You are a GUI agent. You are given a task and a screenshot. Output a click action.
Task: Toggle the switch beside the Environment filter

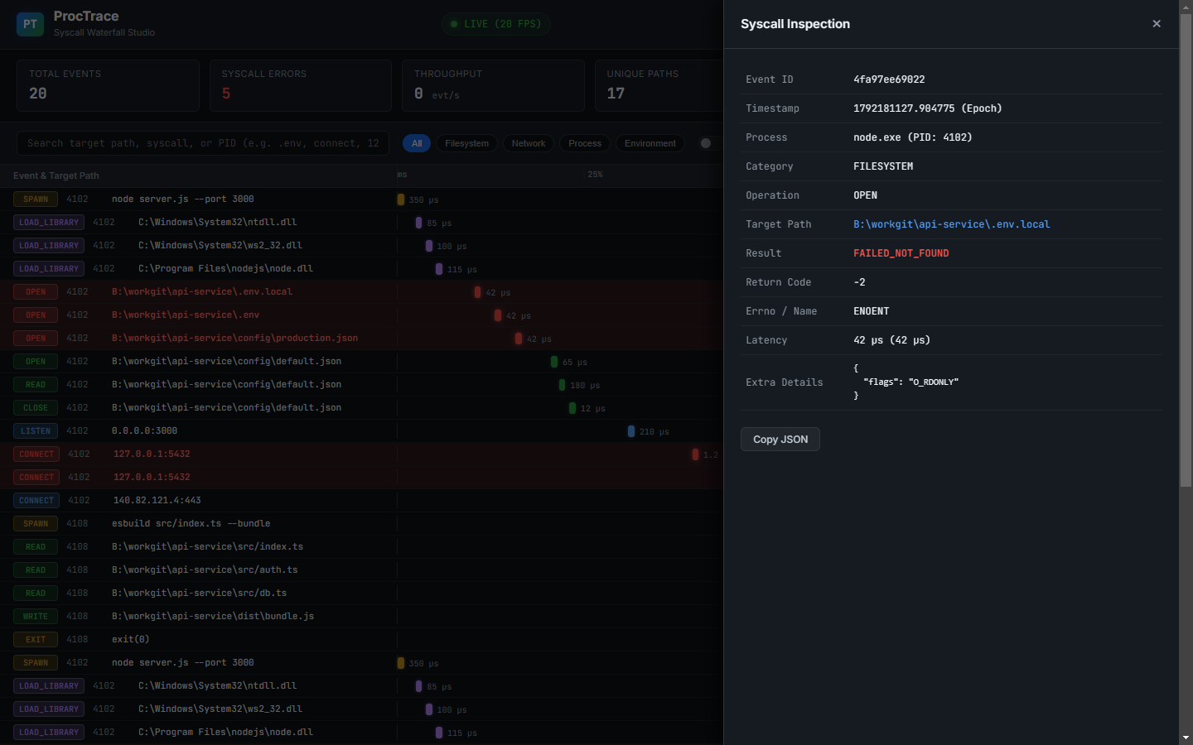(x=711, y=143)
